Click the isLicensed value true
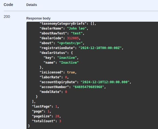Image resolution: width=158 pixels, height=129 pixels. pos(71,72)
